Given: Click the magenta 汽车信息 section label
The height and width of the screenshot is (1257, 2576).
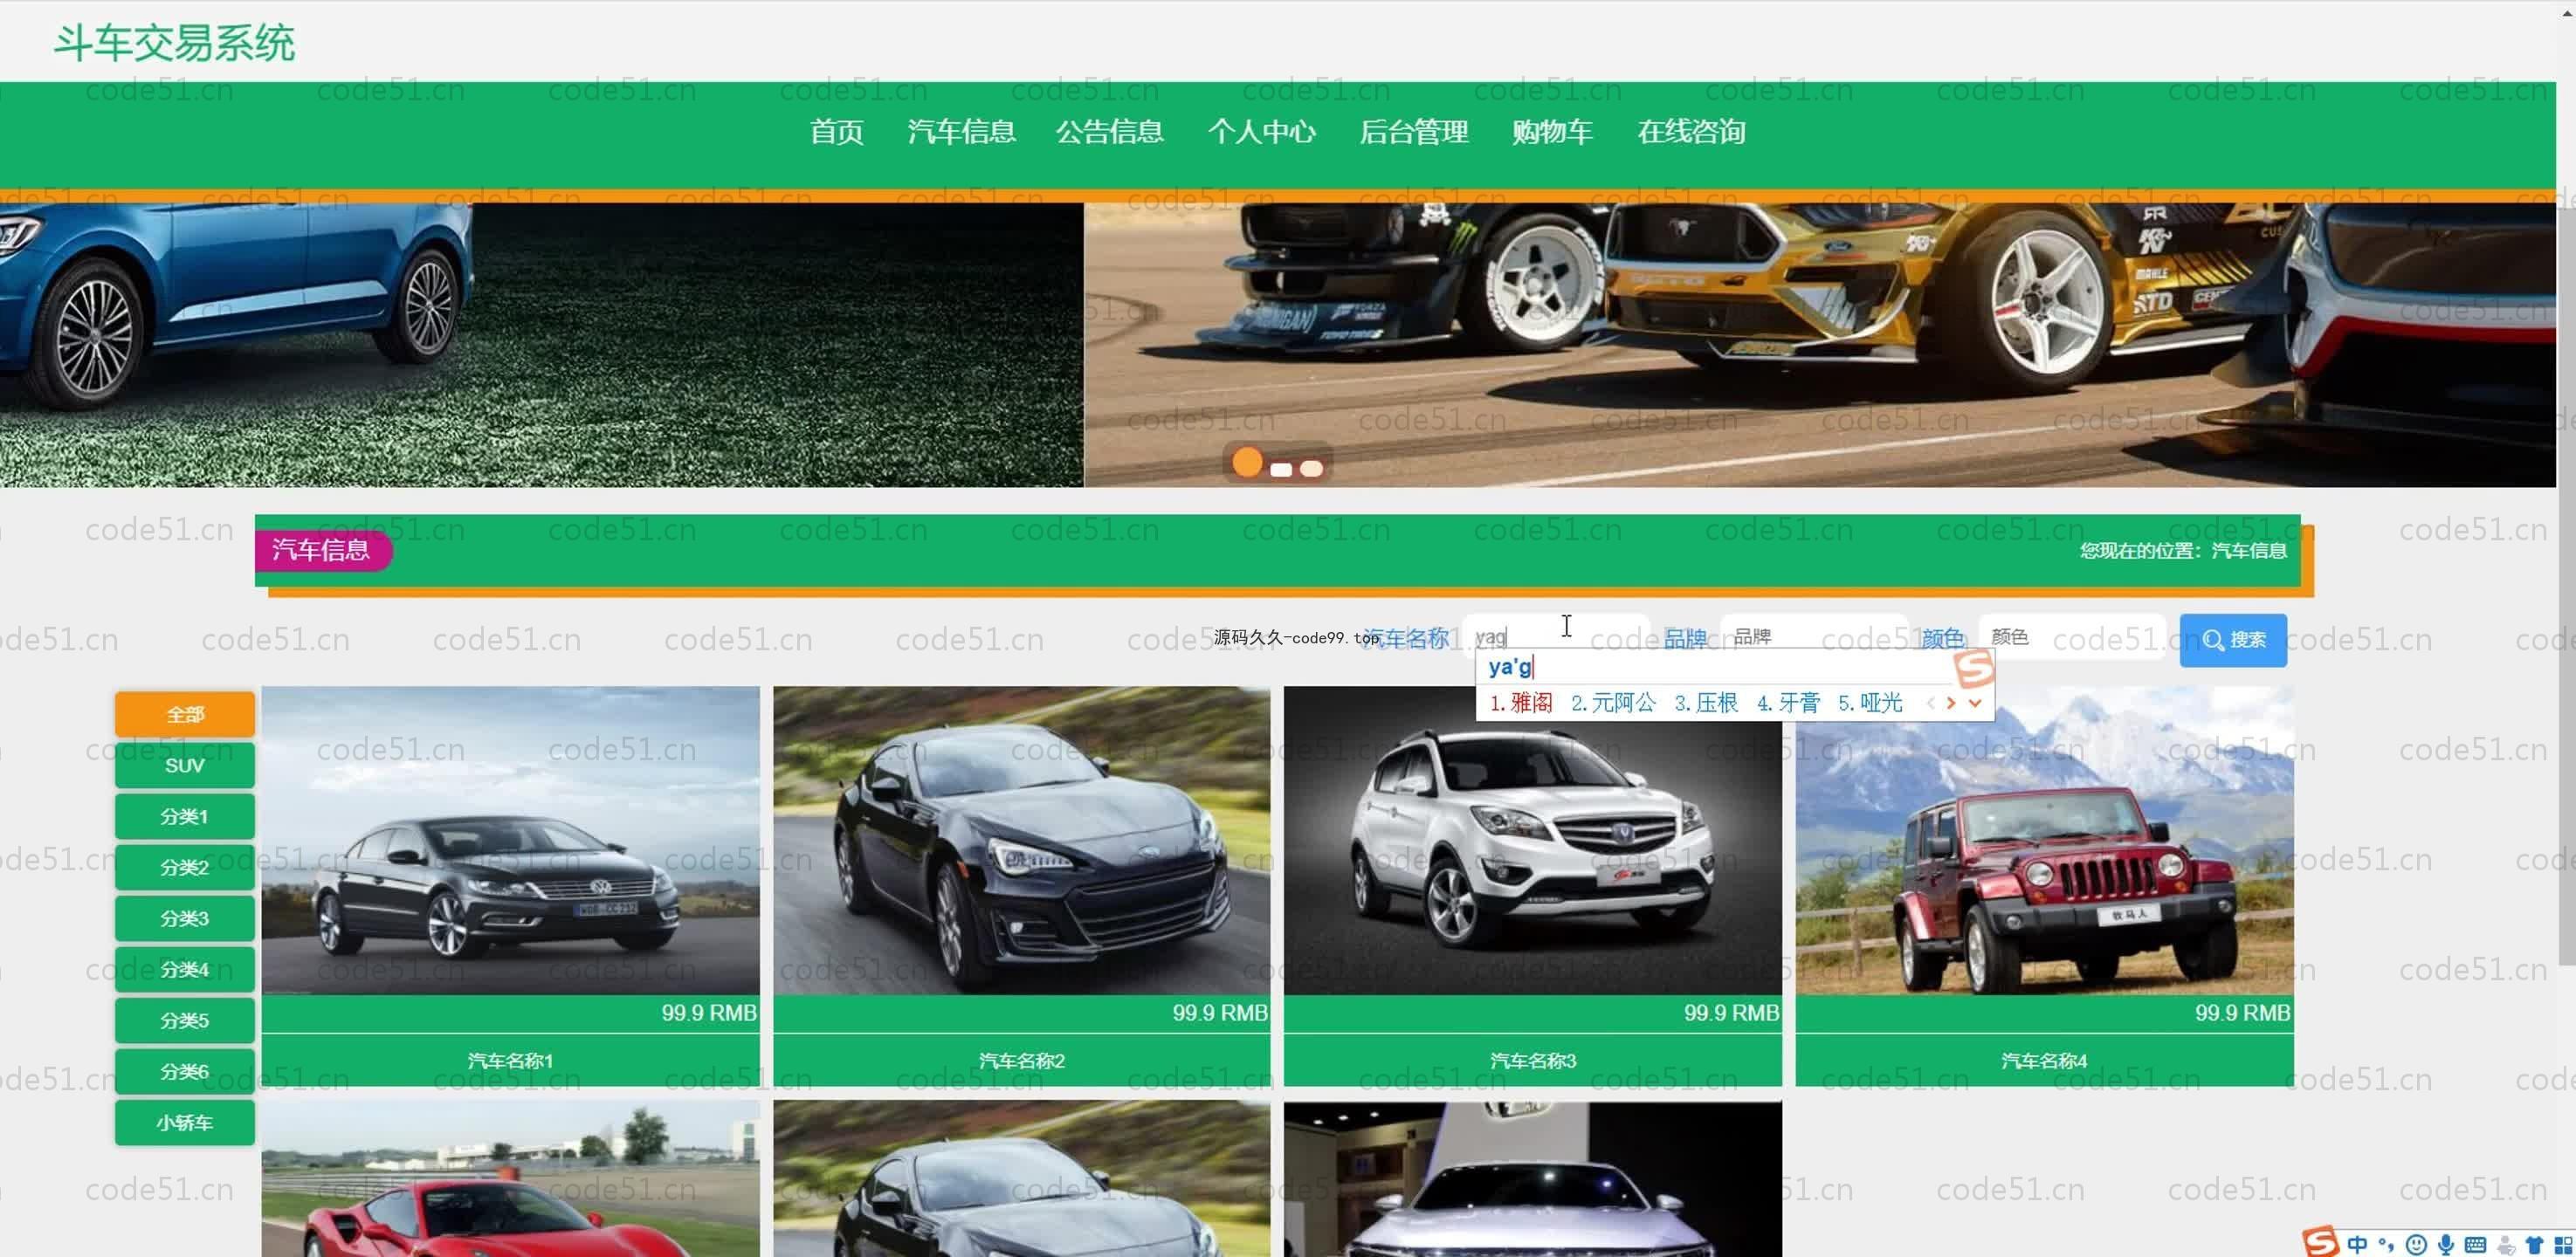Looking at the screenshot, I should click(x=322, y=550).
